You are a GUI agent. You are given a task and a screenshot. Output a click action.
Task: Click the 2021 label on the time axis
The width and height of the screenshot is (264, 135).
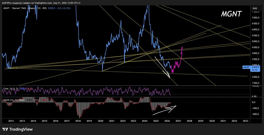(111, 121)
